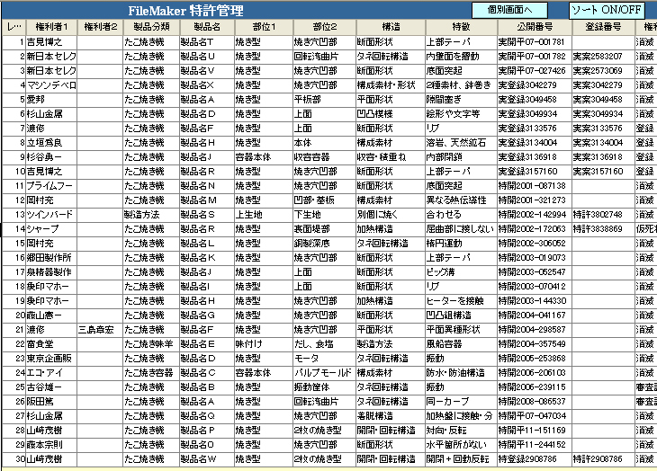Click registration number 特許2908786
Image resolution: width=657 pixels, height=471 pixels.
click(603, 459)
